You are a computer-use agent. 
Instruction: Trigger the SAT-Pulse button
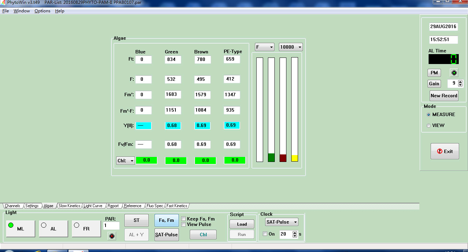coord(167,235)
